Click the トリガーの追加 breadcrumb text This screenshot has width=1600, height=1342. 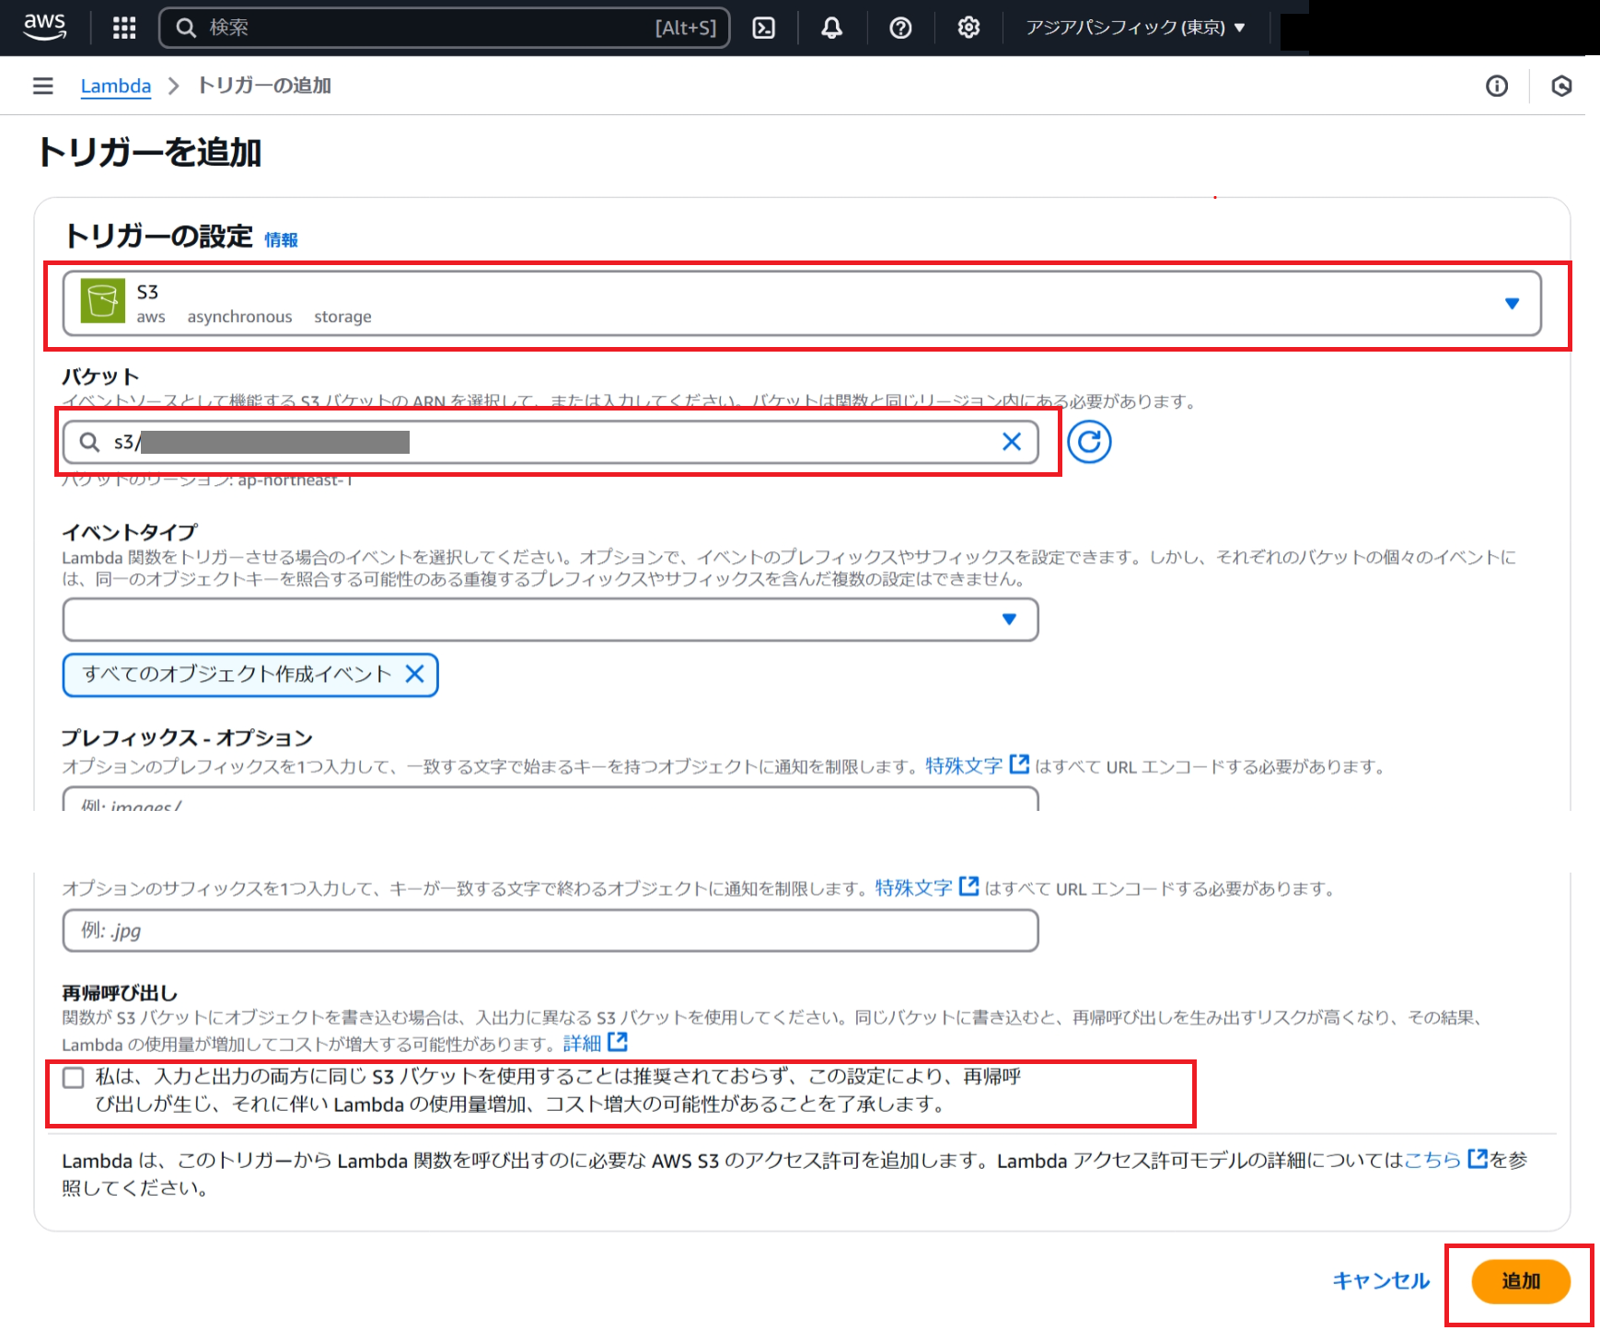264,86
